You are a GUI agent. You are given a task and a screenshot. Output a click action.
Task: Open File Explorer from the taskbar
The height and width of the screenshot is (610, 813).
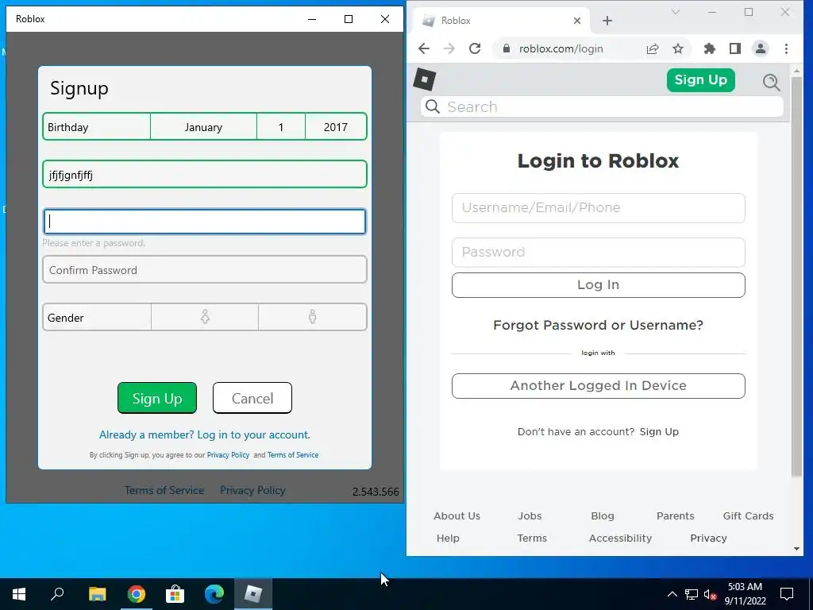coord(97,594)
